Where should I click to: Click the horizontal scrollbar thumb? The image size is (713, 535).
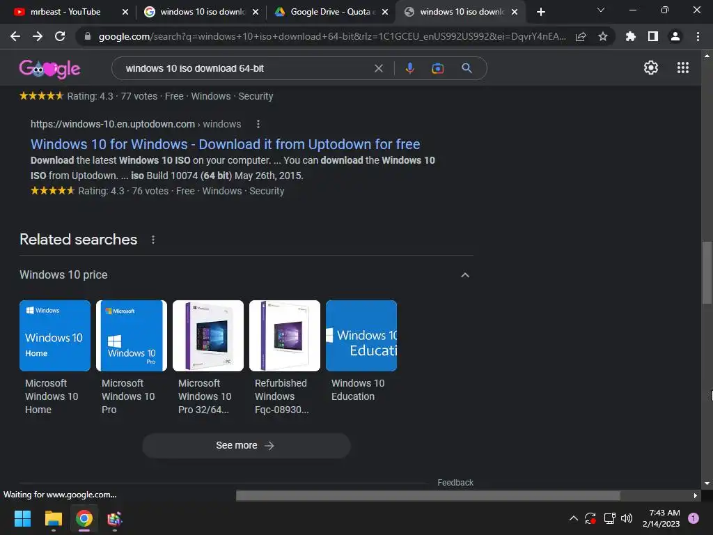(428, 495)
